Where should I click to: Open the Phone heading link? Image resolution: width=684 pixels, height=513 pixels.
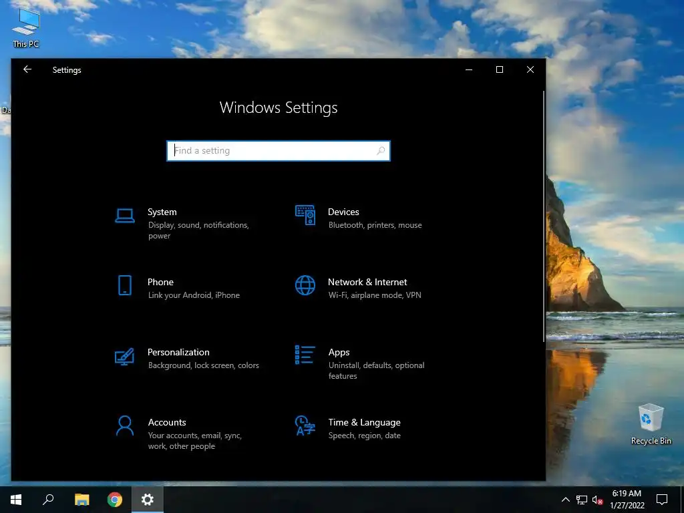pos(160,282)
